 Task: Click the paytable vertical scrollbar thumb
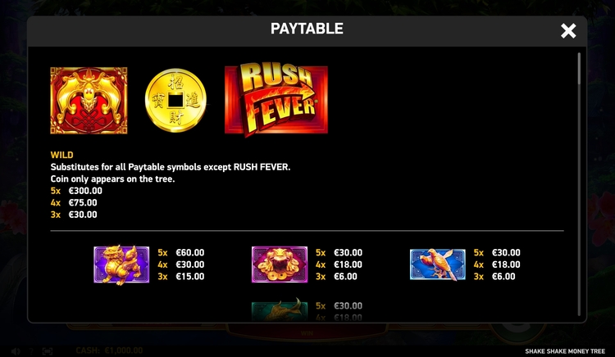(x=579, y=69)
